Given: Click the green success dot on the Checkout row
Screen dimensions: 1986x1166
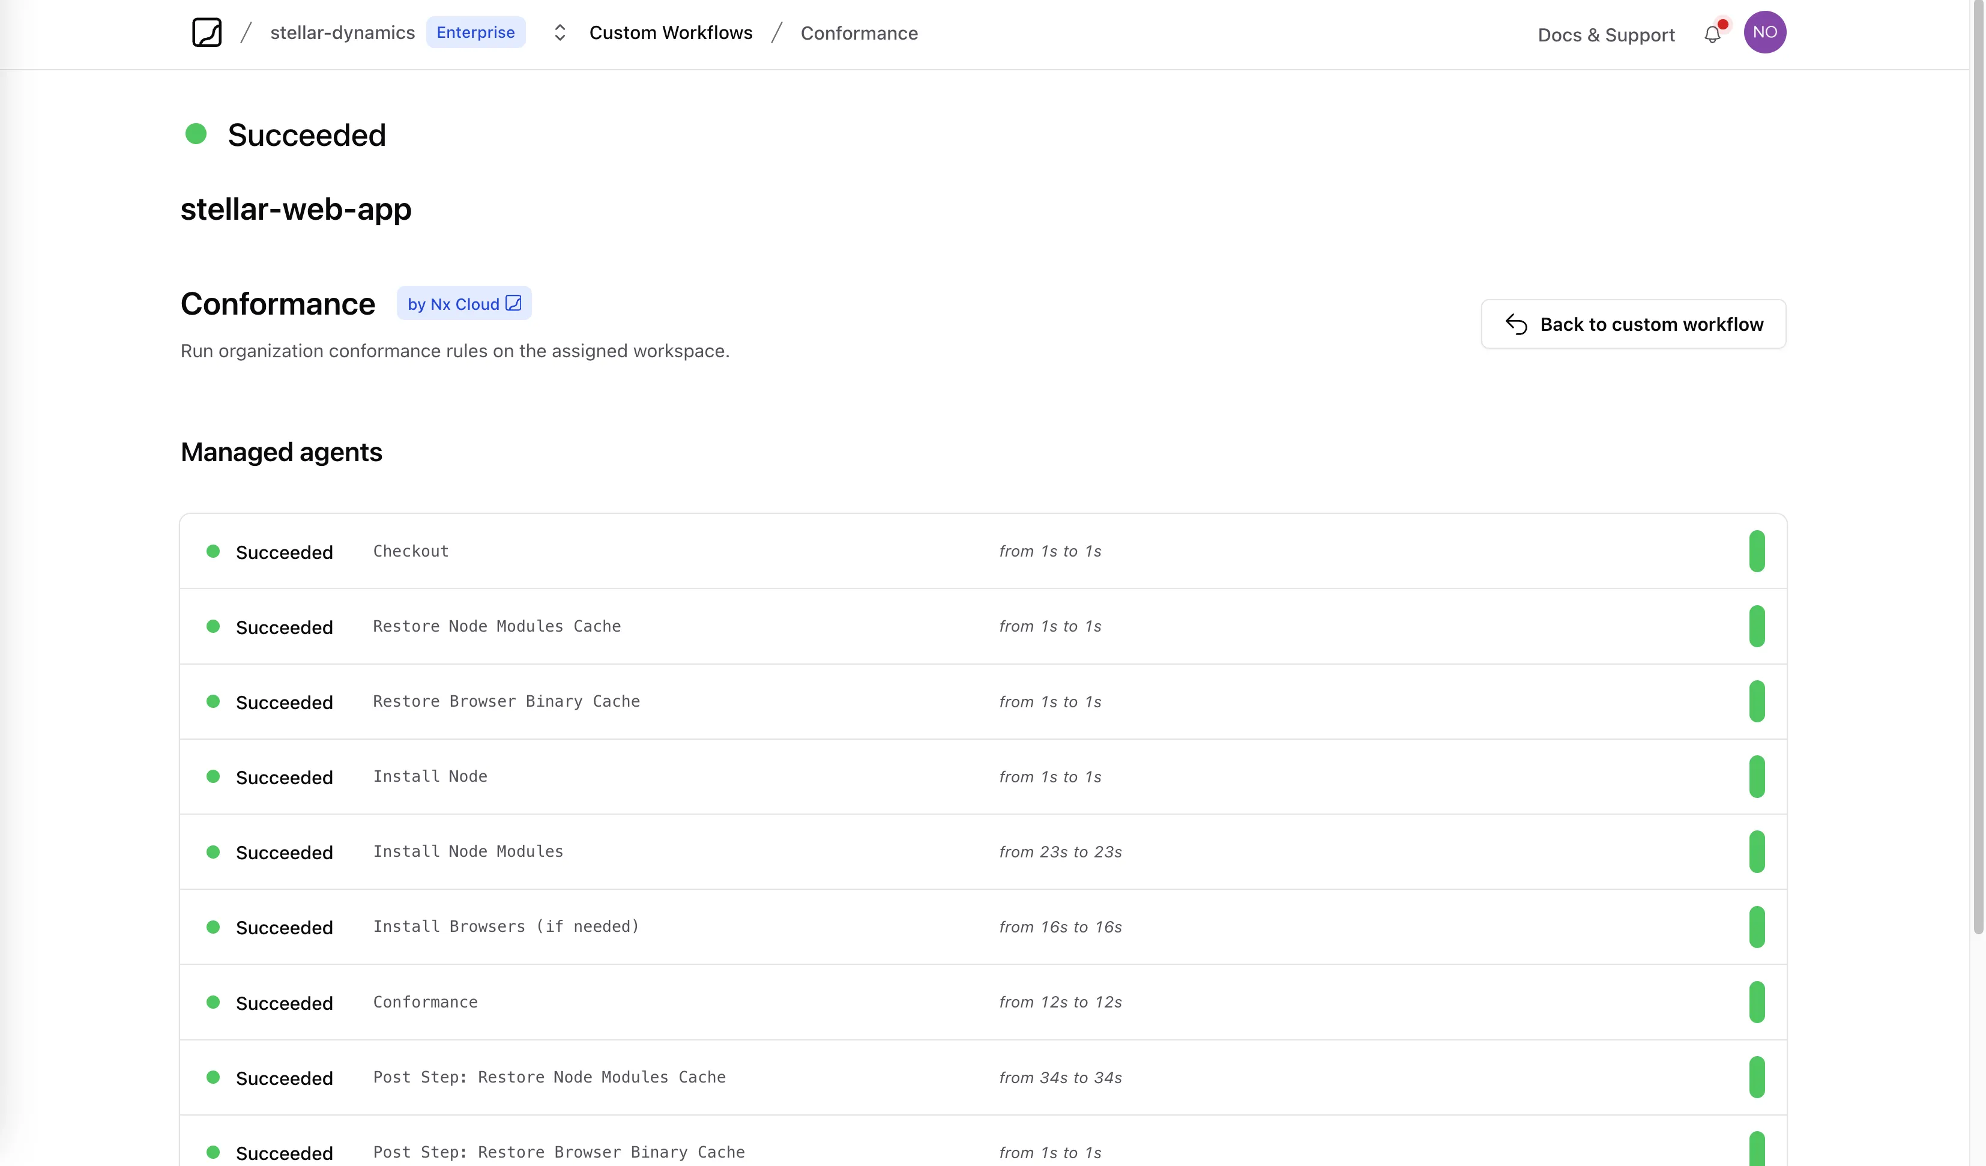Looking at the screenshot, I should [x=214, y=552].
